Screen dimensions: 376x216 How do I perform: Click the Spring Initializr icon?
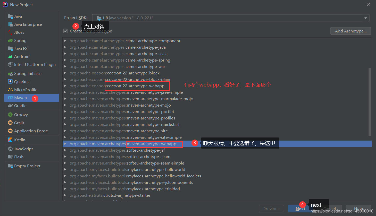click(x=10, y=74)
